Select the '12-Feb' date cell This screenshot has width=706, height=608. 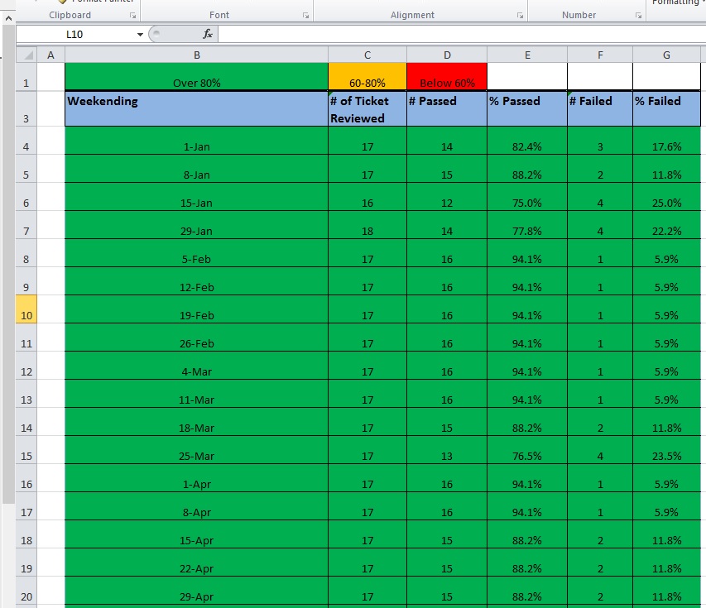coord(197,281)
